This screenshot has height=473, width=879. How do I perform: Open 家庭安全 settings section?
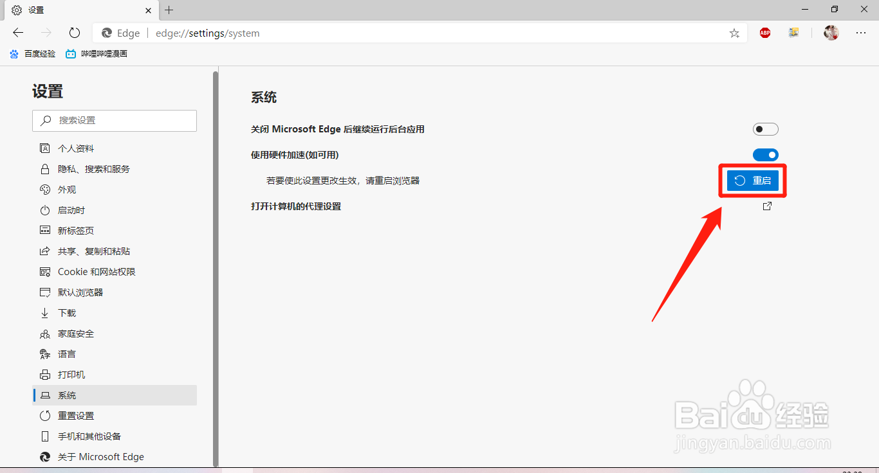(115, 334)
